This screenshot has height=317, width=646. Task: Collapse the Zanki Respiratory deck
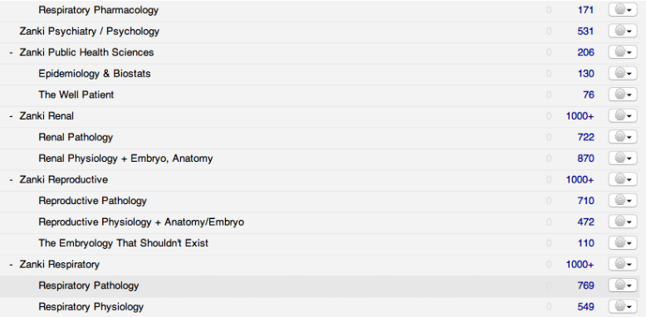pos(11,264)
